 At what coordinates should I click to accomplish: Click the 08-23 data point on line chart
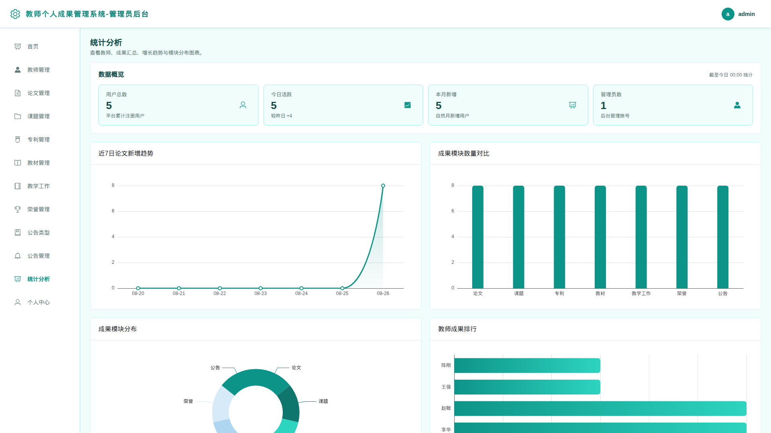pyautogui.click(x=261, y=288)
